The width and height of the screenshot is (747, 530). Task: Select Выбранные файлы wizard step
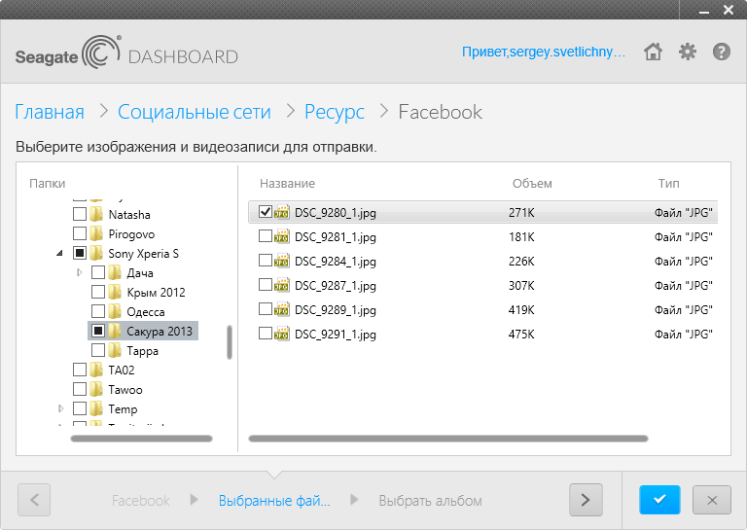(274, 501)
